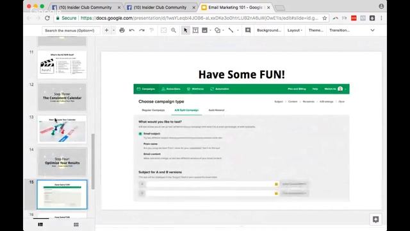410x231 pixels.
Task: Click the Search the menus field
Action: click(x=70, y=31)
